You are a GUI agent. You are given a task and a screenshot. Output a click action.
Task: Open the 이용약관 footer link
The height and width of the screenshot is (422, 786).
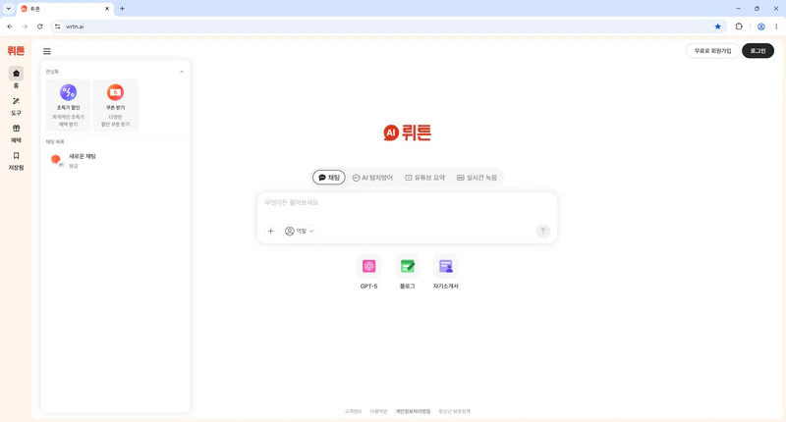coord(378,411)
